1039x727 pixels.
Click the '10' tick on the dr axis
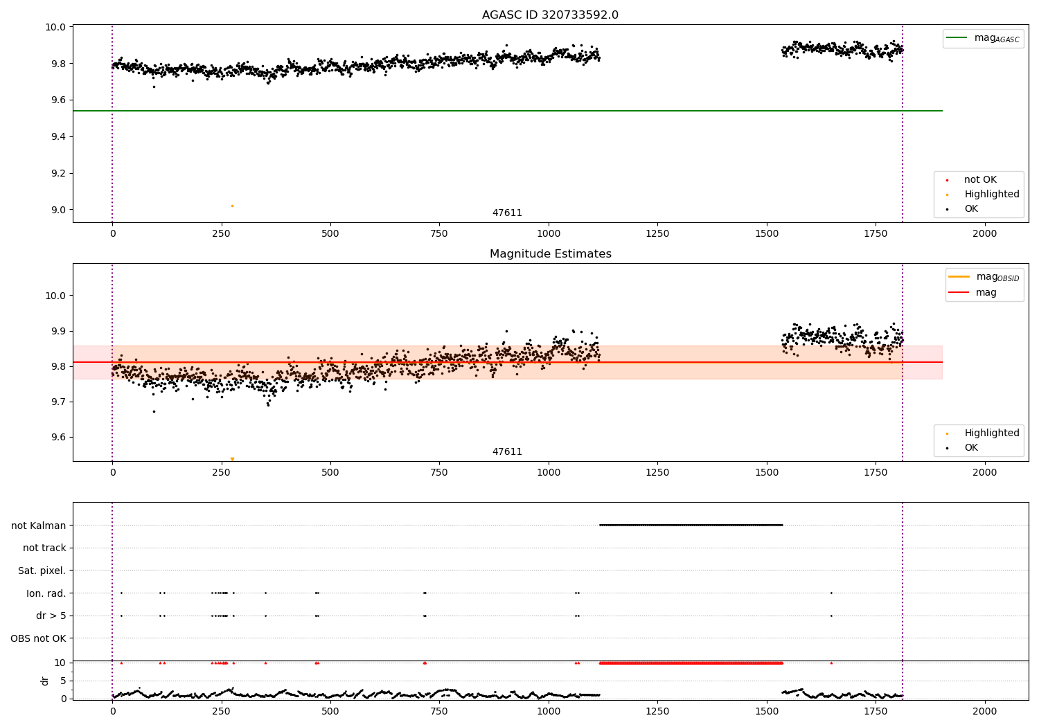click(60, 663)
